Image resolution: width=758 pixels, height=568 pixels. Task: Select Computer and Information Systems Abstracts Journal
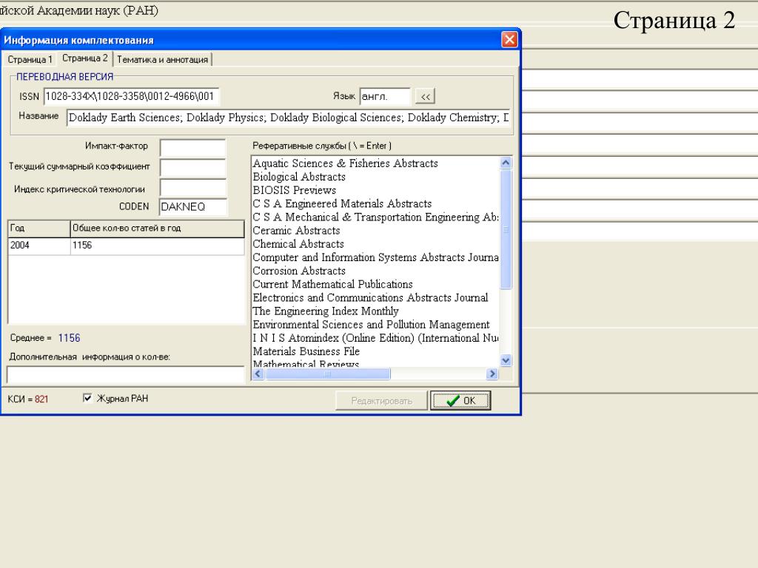[375, 257]
